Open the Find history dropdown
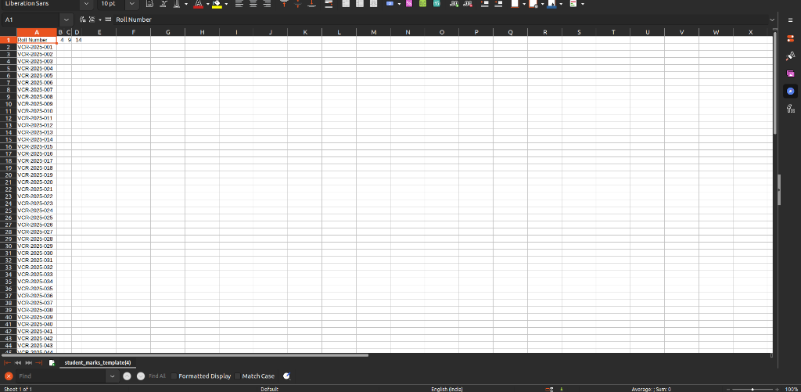Image resolution: width=801 pixels, height=392 pixels. tap(113, 376)
